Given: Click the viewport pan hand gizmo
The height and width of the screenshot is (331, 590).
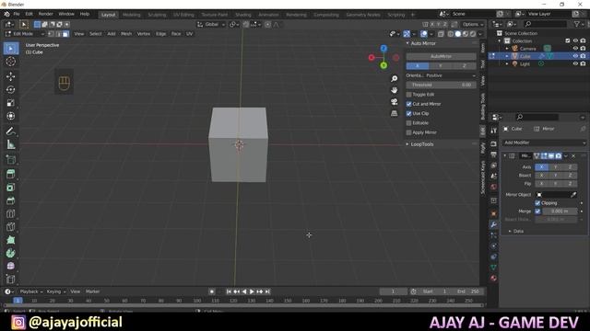Looking at the screenshot, I should point(394,90).
